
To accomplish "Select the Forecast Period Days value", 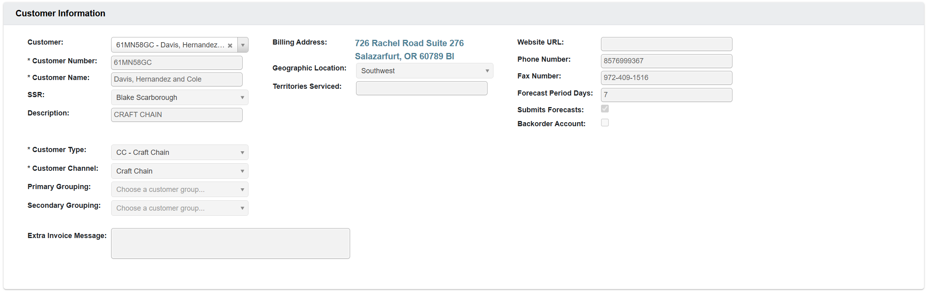I will (666, 95).
